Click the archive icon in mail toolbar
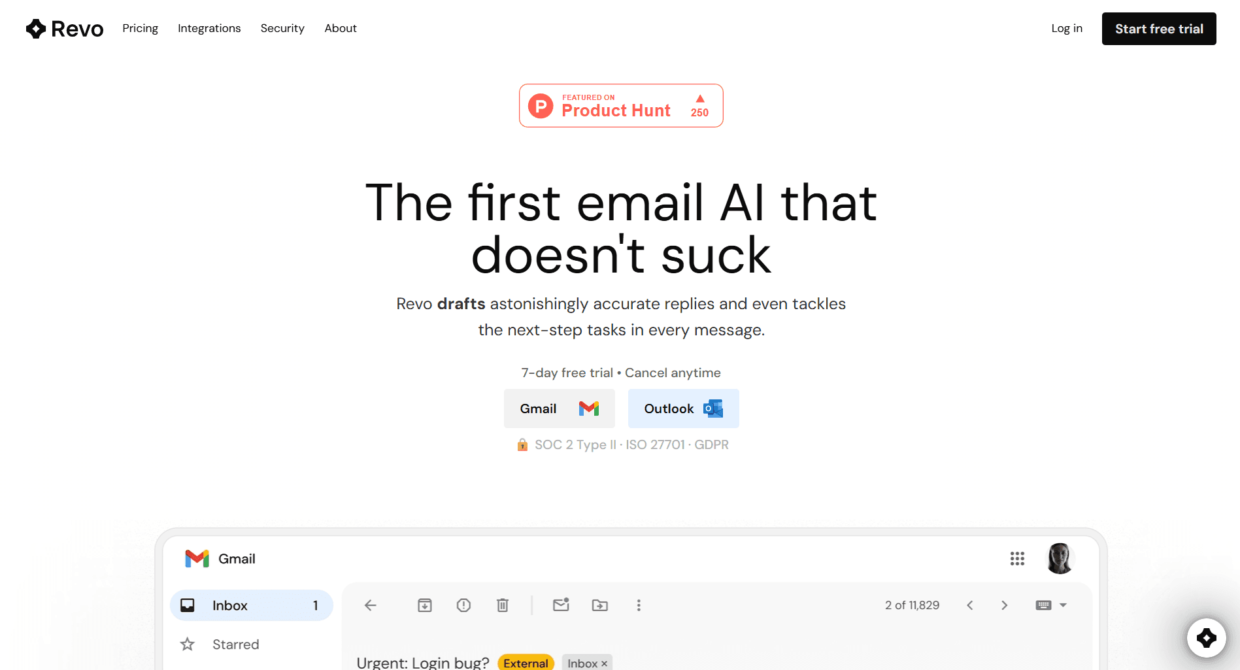The width and height of the screenshot is (1240, 670). tap(425, 605)
